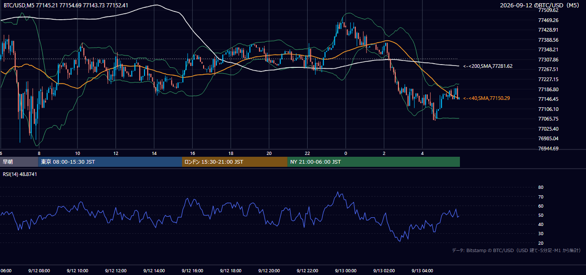
Task: Click the 76944.69 price axis label
Action: (548, 148)
